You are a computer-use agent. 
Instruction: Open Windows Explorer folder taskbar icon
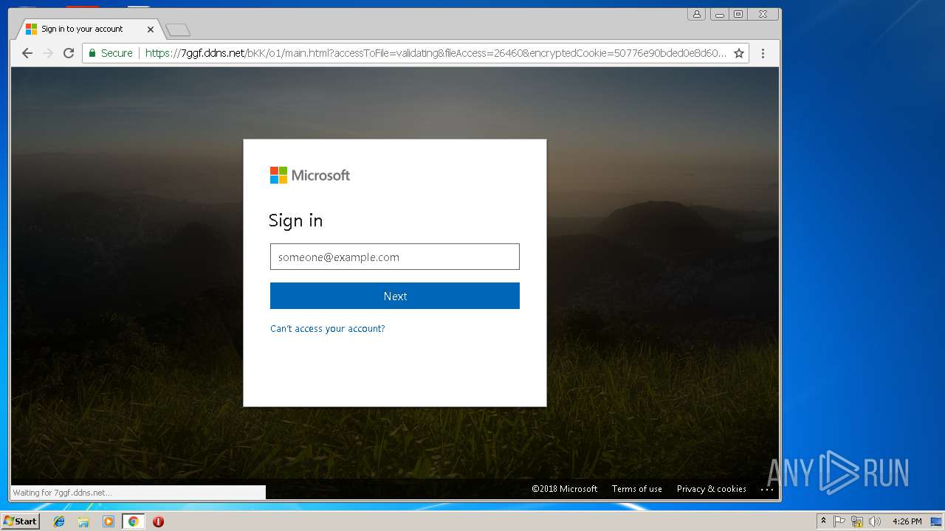coord(83,521)
